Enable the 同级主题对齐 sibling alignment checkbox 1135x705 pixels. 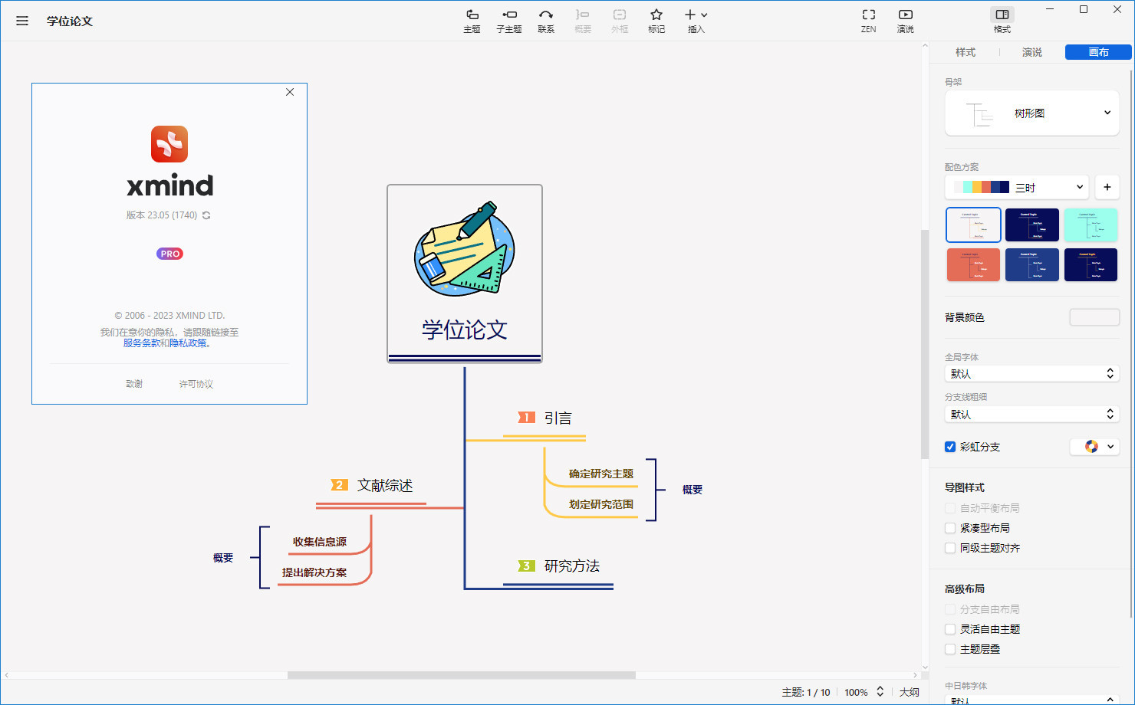click(x=950, y=548)
